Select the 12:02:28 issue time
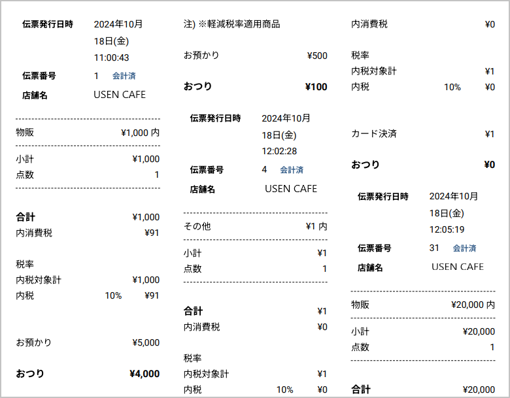The width and height of the screenshot is (510, 398). pyautogui.click(x=279, y=151)
